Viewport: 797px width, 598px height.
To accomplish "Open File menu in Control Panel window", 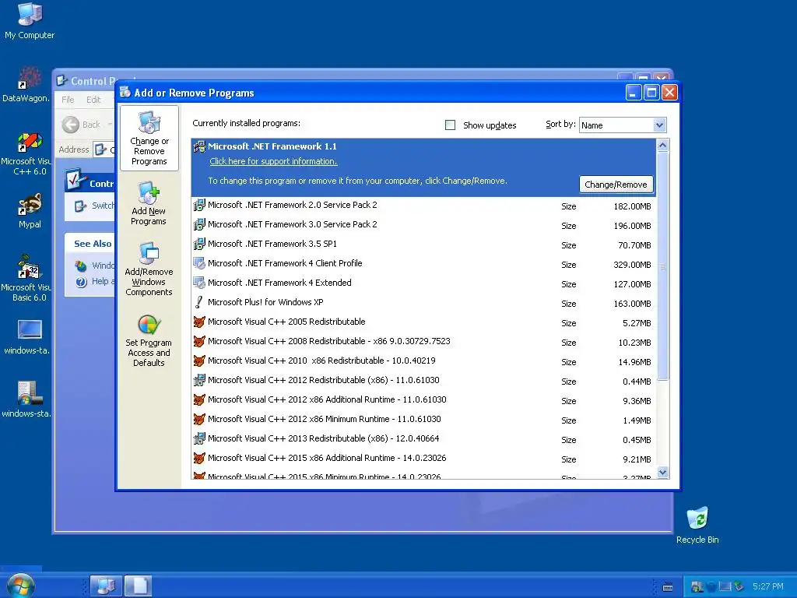I will tap(68, 100).
